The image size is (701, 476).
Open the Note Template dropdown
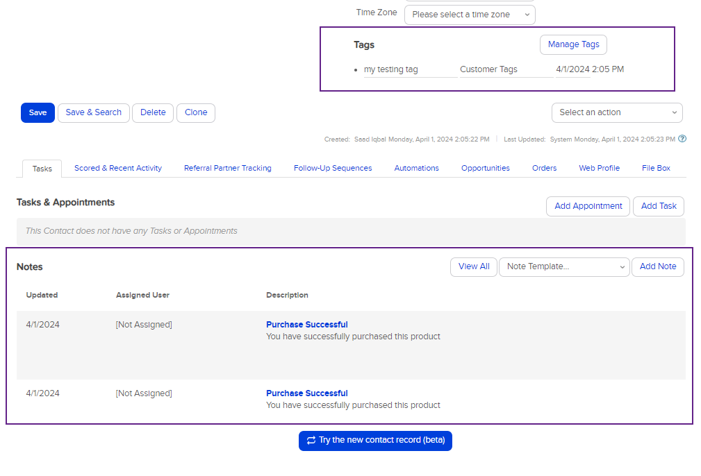pos(564,266)
